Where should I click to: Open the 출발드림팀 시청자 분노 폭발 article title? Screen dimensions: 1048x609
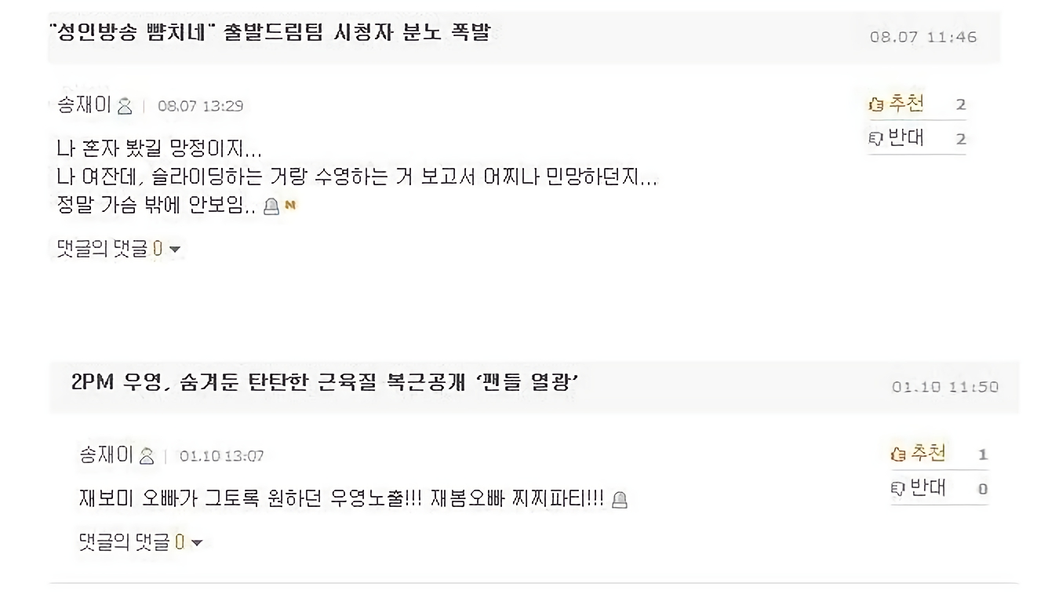(269, 34)
